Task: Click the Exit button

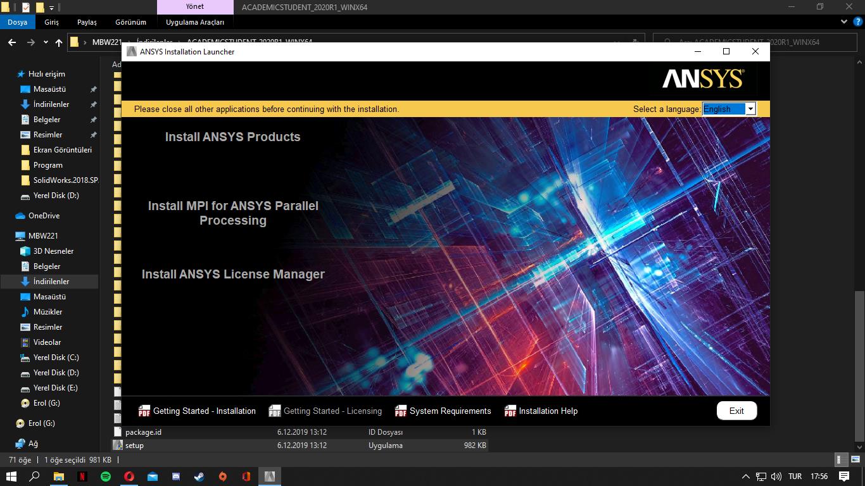Action: click(736, 411)
